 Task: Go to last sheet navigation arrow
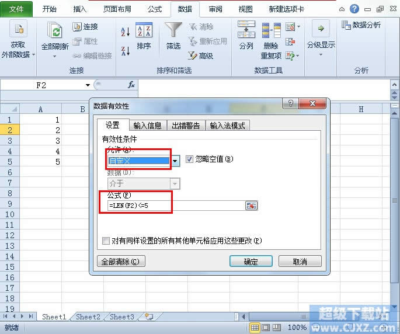click(x=31, y=316)
